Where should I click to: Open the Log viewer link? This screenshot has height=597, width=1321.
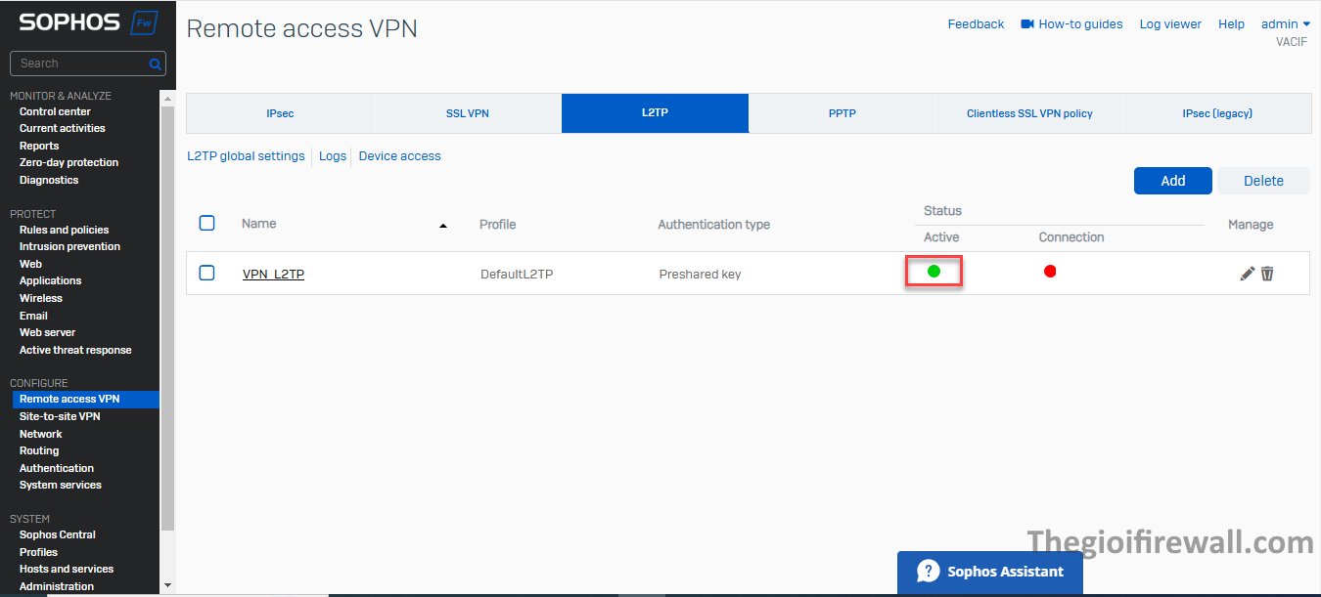(1169, 23)
